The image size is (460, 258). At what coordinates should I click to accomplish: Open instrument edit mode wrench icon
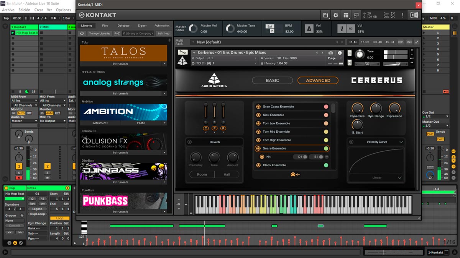coord(182,52)
